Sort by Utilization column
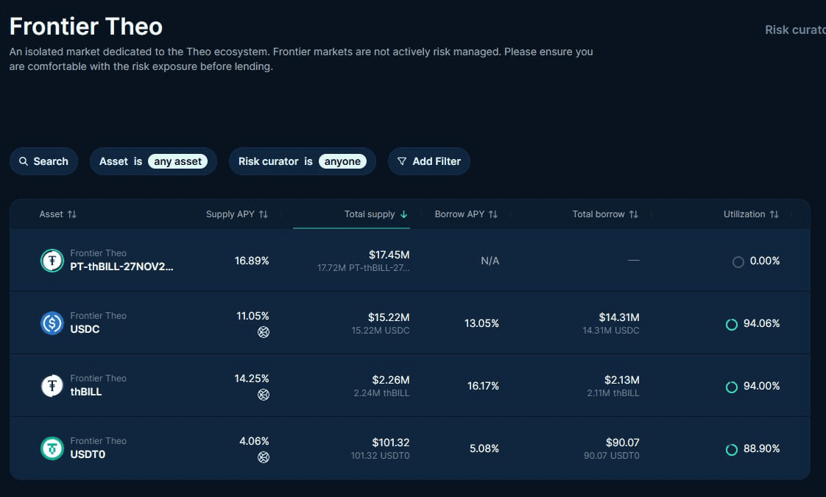 coord(751,214)
